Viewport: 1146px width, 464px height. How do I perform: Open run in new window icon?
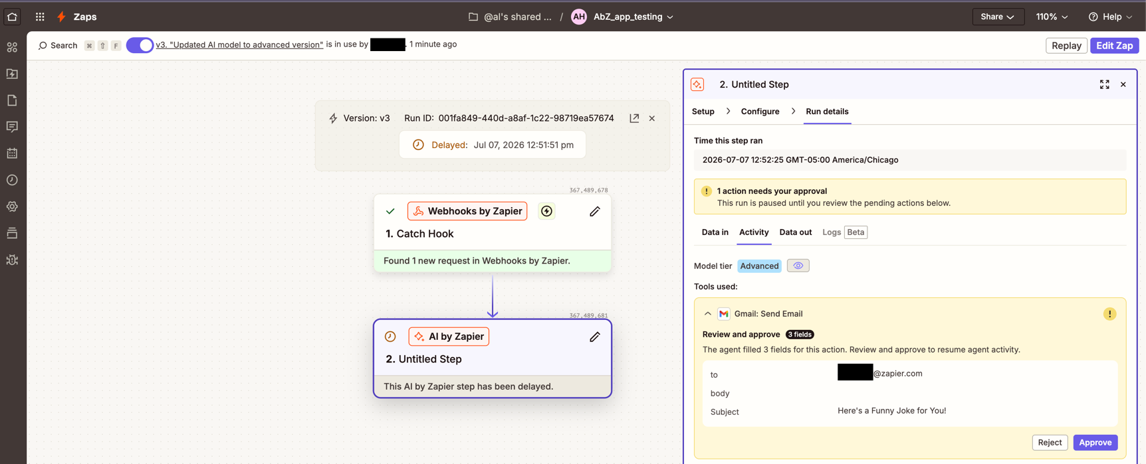(x=634, y=118)
